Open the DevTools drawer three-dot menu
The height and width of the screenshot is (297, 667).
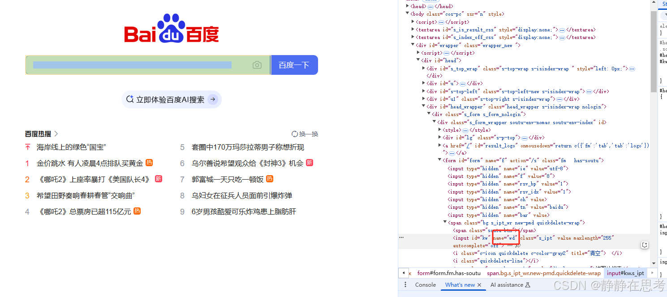405,285
